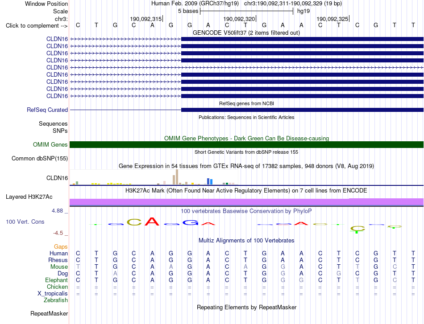Open the Repeating Elements by RepeatMasker title

coord(247,307)
